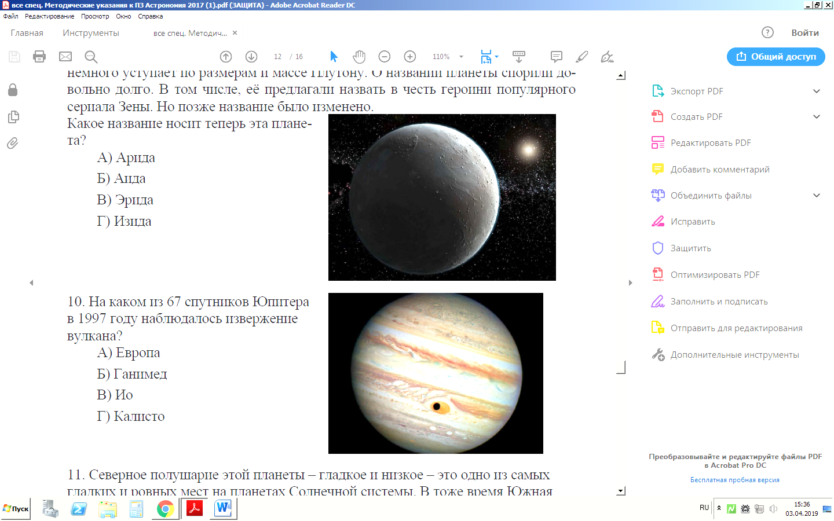Close the все спец. Методич... document tab
Viewport: 834px width, 521px height.
coord(235,33)
